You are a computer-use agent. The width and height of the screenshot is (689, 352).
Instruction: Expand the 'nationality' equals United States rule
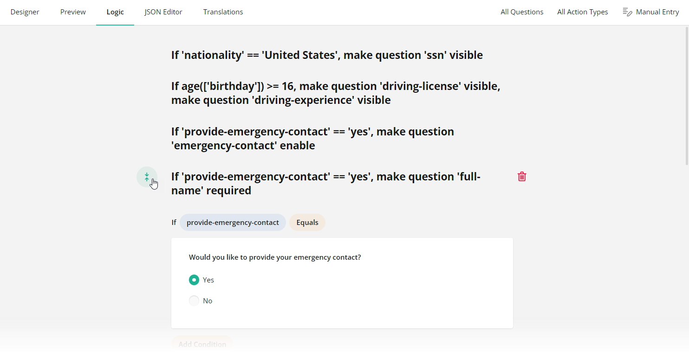pyautogui.click(x=326, y=55)
